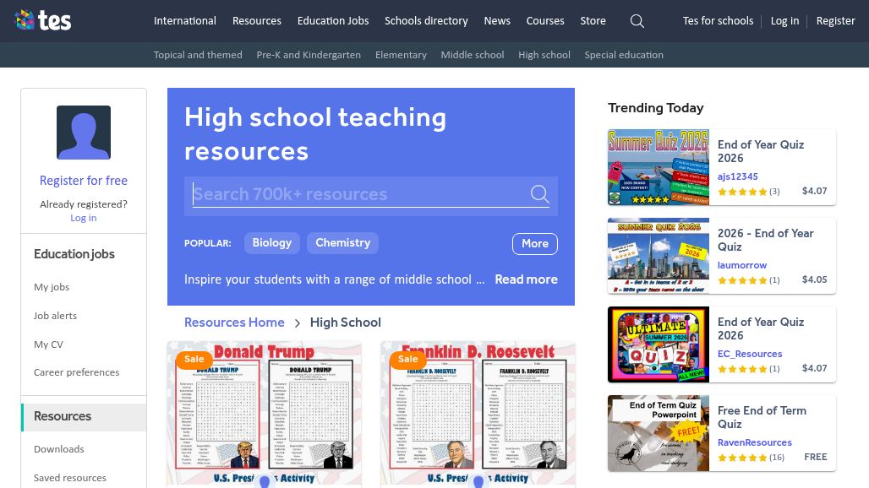
Task: Click the star rating for RavenResources quiz
Action: (x=742, y=458)
